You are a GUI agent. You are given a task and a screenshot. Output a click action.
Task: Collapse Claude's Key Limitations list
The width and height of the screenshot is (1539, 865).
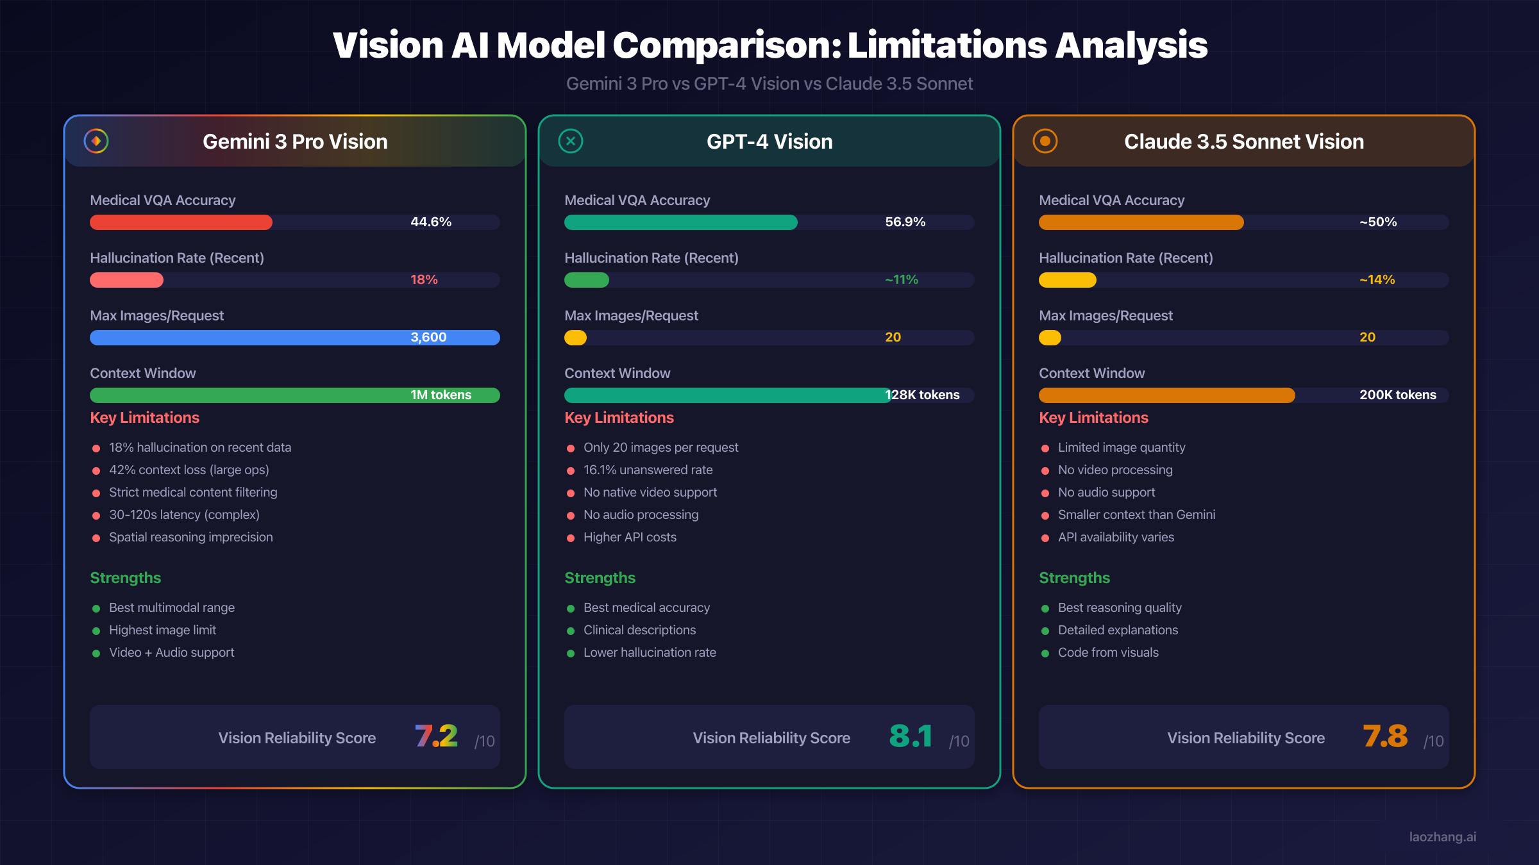click(1094, 418)
